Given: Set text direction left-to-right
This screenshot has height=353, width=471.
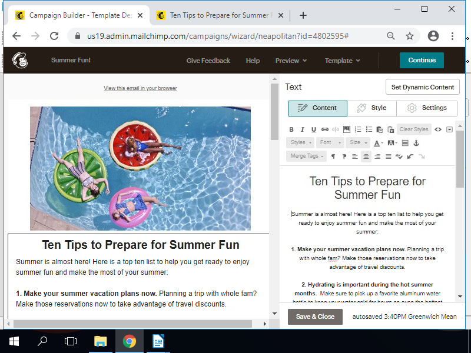Looking at the screenshot, I should tap(333, 156).
